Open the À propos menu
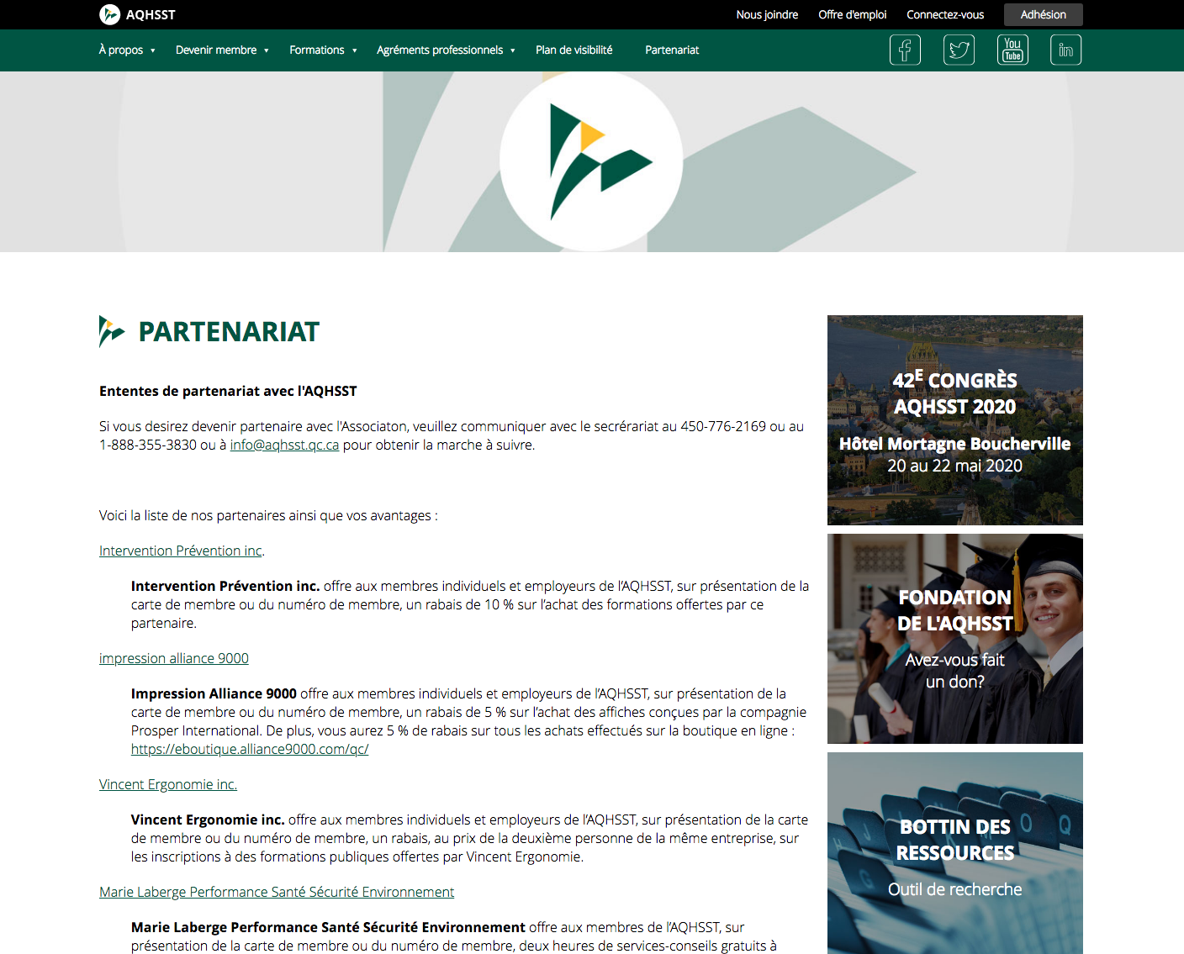This screenshot has width=1184, height=954. tap(121, 50)
